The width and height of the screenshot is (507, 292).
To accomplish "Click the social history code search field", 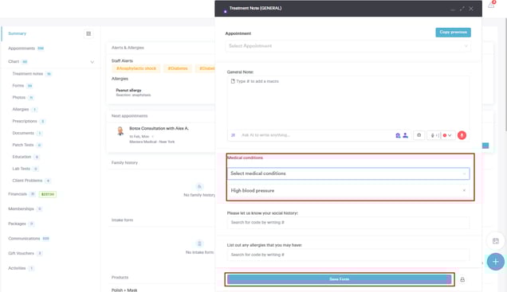I will tap(348, 223).
